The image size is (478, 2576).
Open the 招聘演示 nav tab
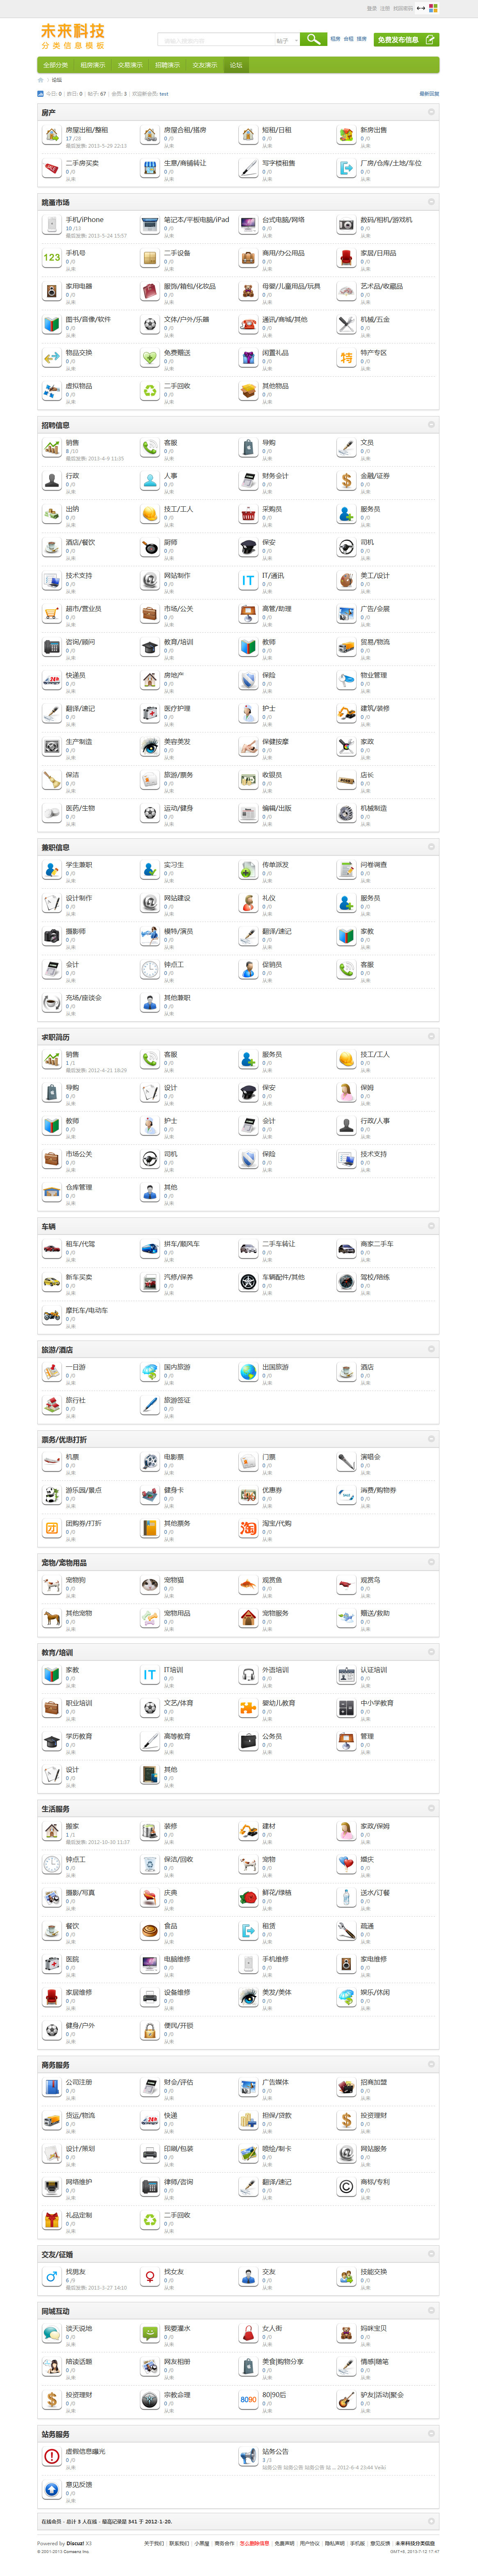167,65
